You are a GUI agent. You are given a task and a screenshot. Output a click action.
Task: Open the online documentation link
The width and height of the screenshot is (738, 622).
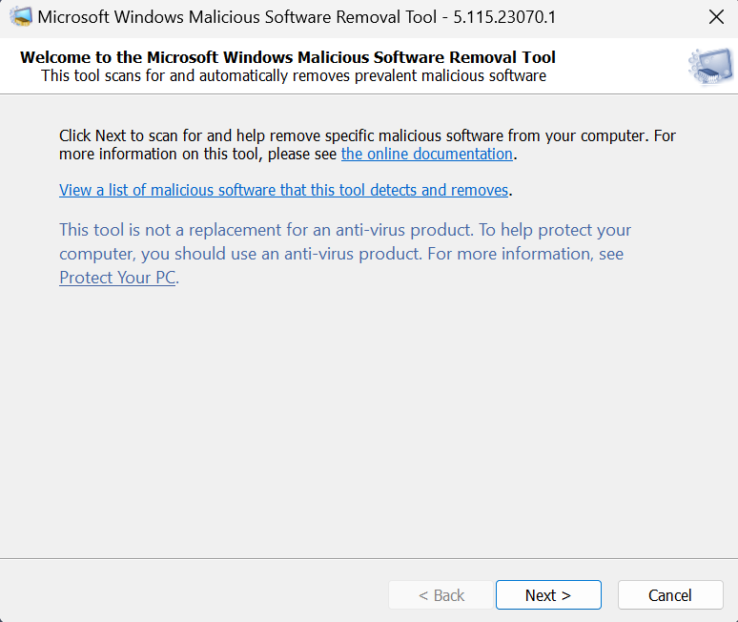[426, 154]
